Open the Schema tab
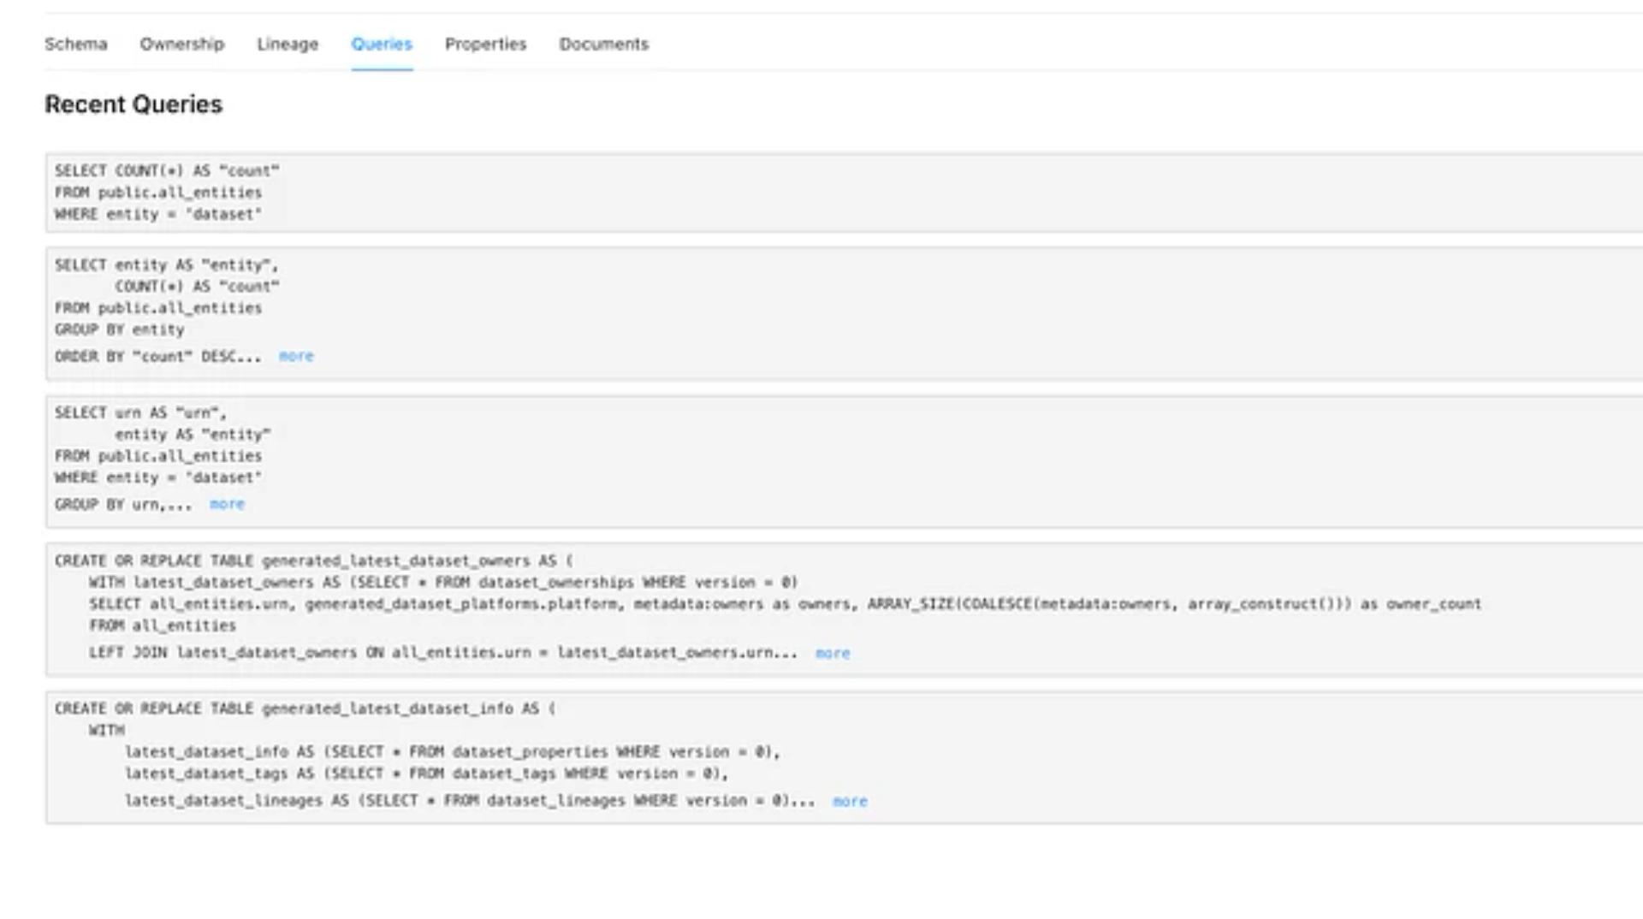The width and height of the screenshot is (1643, 919). (76, 44)
